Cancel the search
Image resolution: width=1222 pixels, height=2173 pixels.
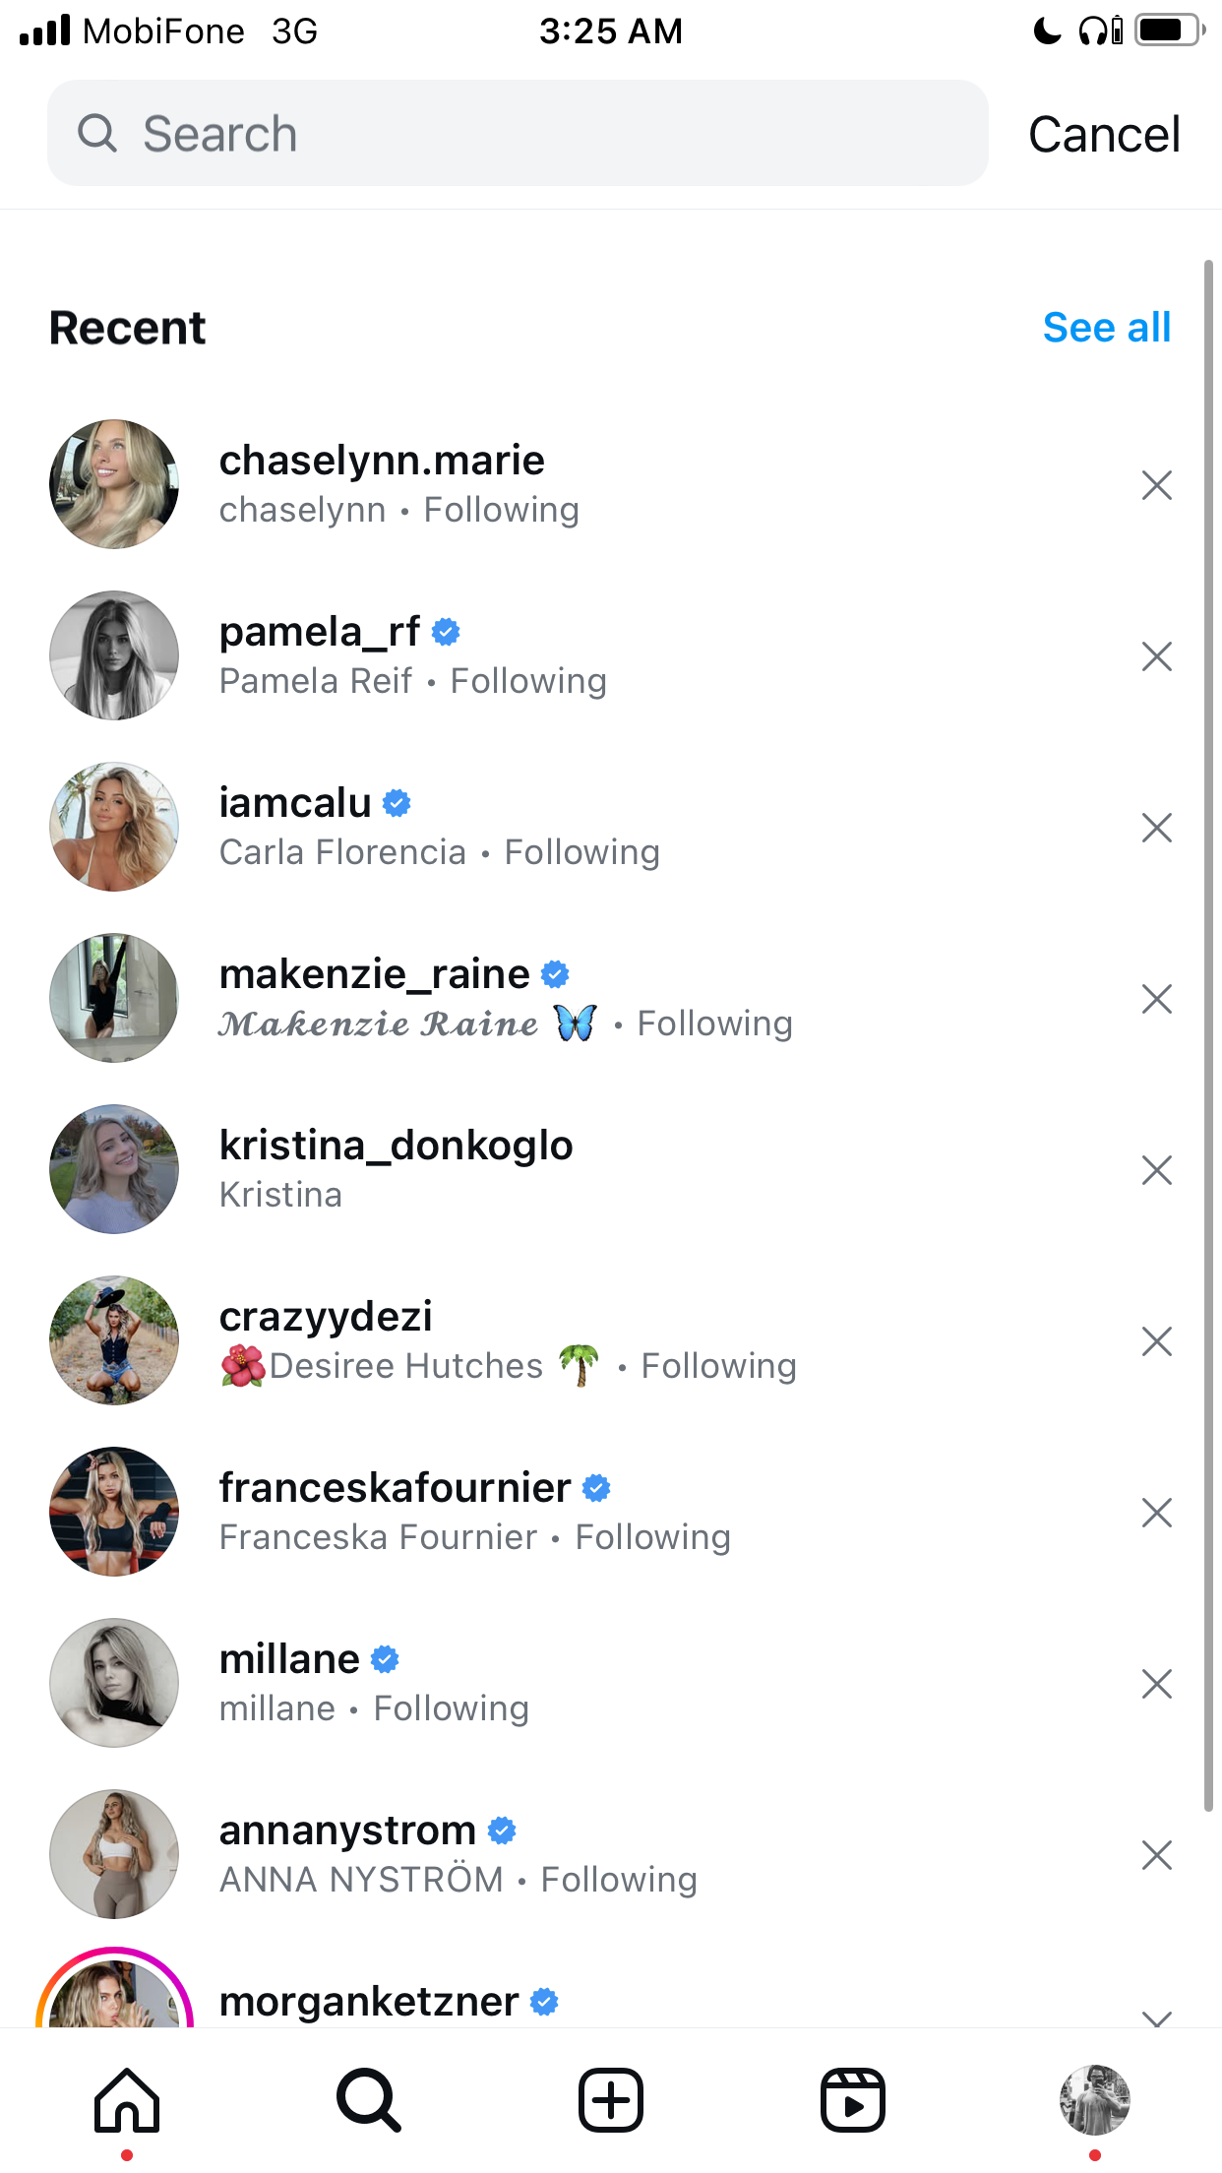(1104, 135)
